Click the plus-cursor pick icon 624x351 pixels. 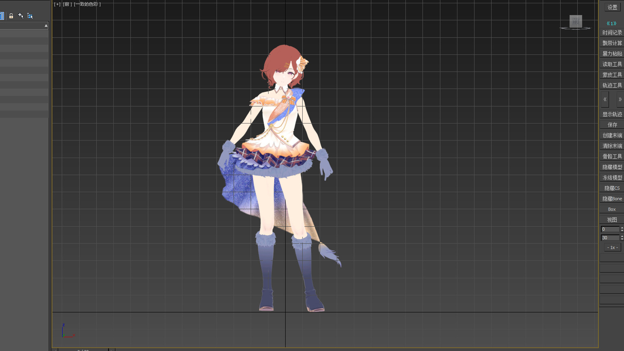tap(21, 16)
